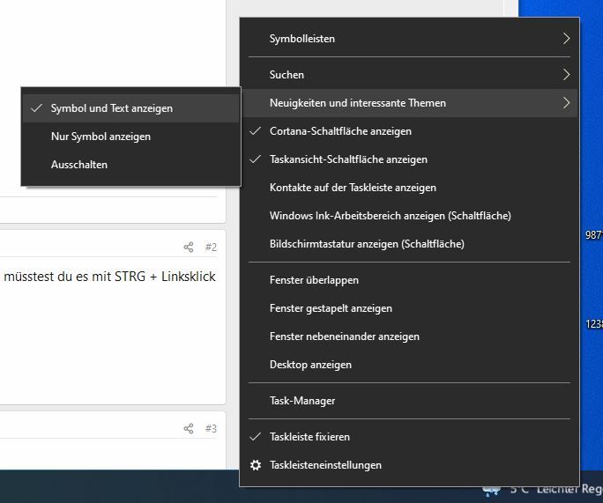The width and height of the screenshot is (603, 503).
Task: Expand the Suchen chevron arrow
Action: point(566,75)
